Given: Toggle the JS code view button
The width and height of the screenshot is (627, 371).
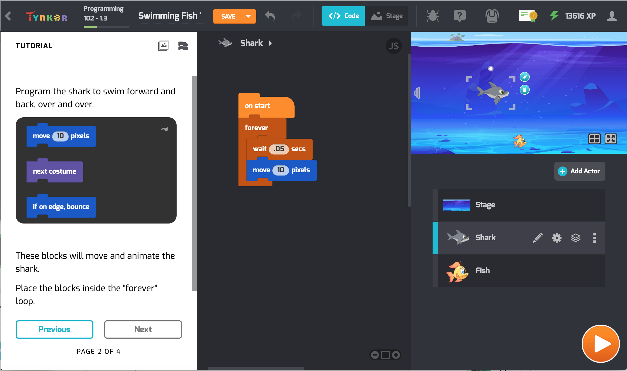Looking at the screenshot, I should coord(393,46).
